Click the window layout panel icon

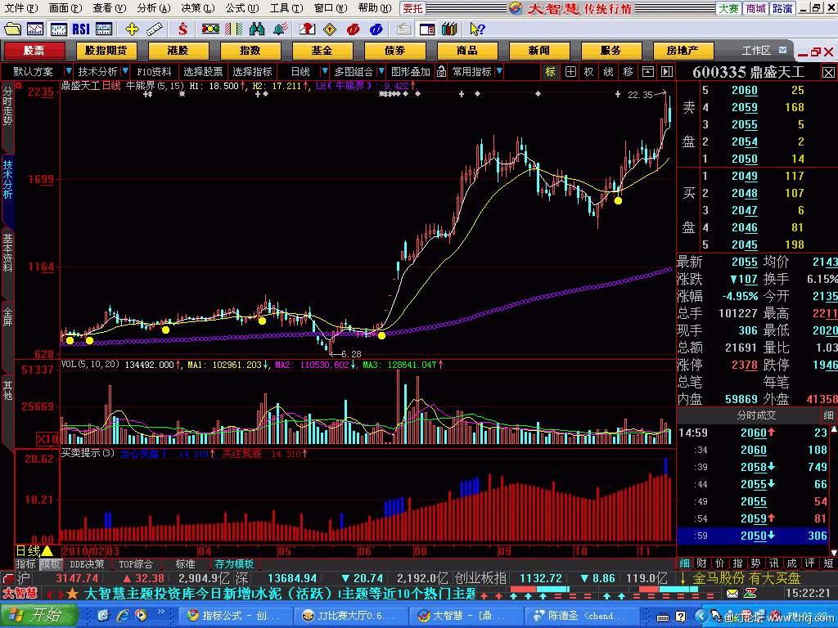(426, 29)
